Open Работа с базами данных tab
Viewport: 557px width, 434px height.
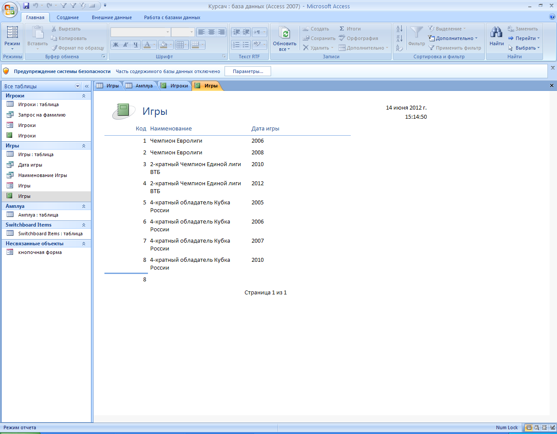click(x=172, y=17)
